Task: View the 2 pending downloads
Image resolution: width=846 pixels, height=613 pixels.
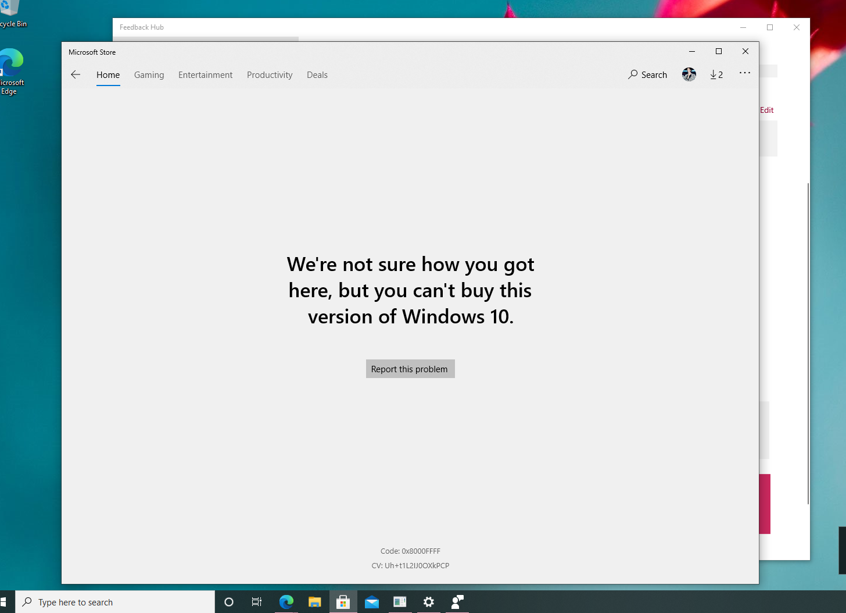Action: click(716, 74)
